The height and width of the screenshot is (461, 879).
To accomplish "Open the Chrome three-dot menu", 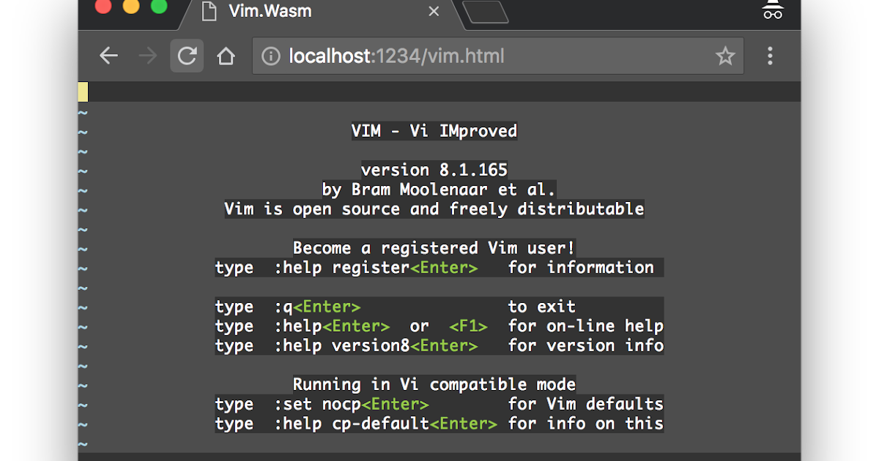I will [x=770, y=56].
